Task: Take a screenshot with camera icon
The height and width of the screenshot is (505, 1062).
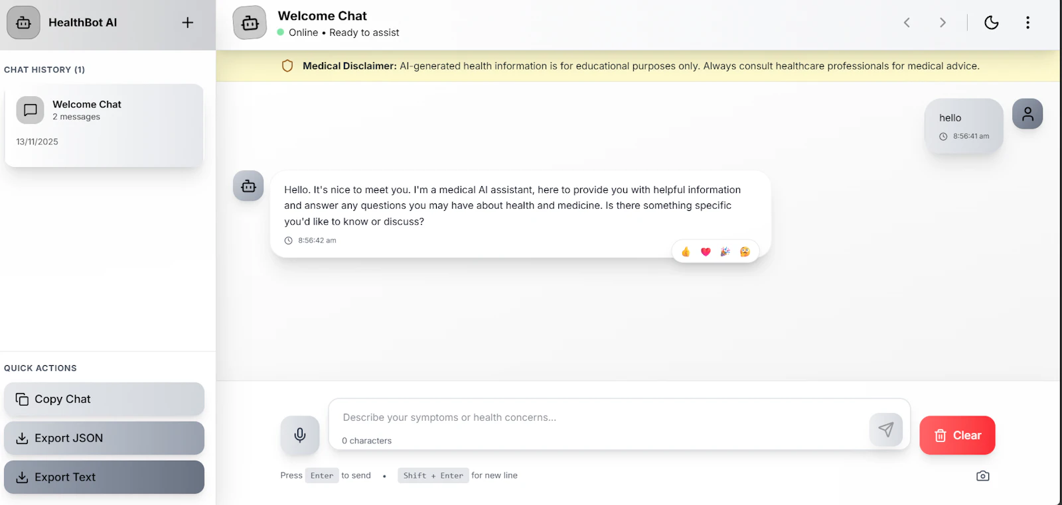Action: (x=983, y=476)
